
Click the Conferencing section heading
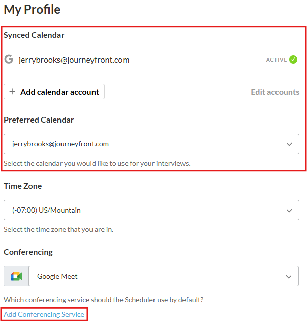(28, 252)
